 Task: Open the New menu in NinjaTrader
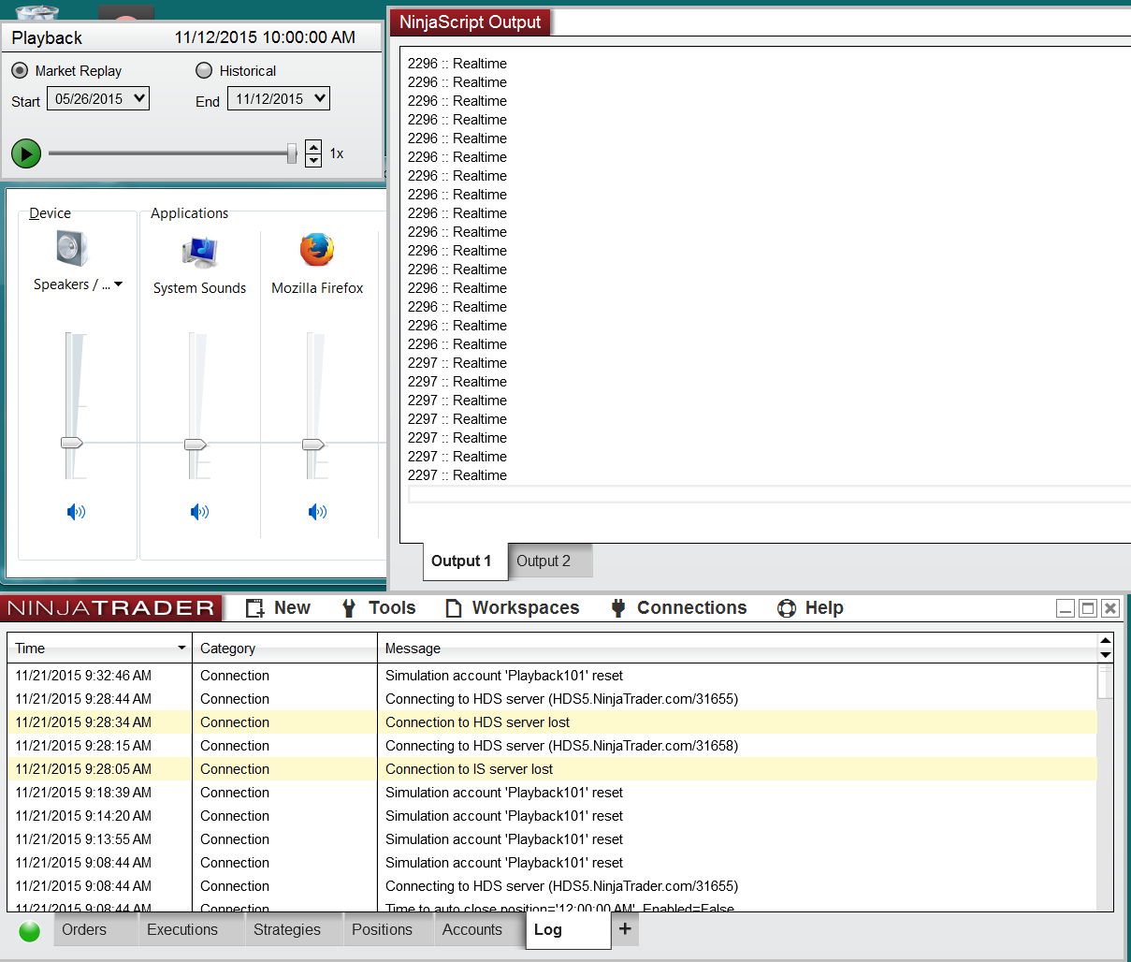pyautogui.click(x=292, y=607)
